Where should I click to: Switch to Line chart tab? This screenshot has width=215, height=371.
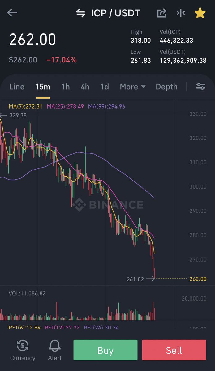[17, 87]
